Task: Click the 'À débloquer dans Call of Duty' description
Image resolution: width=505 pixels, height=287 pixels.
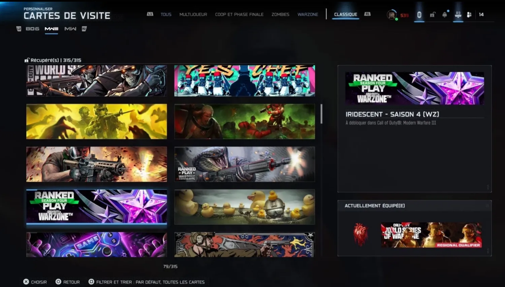Action: [x=390, y=123]
